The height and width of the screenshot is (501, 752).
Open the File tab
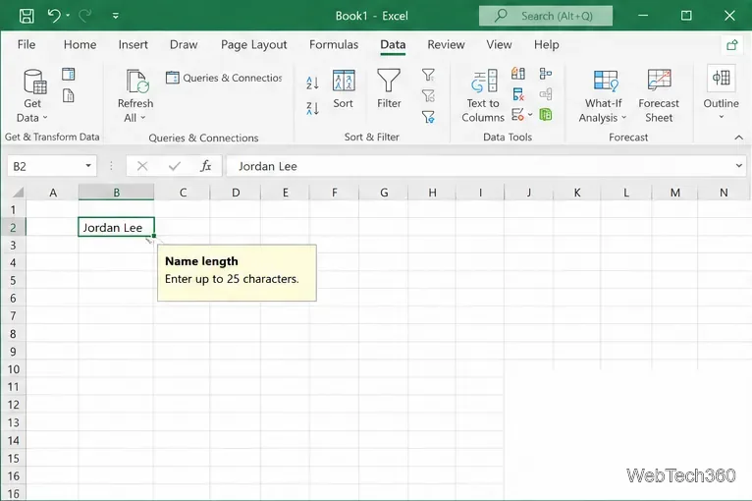[x=27, y=44]
